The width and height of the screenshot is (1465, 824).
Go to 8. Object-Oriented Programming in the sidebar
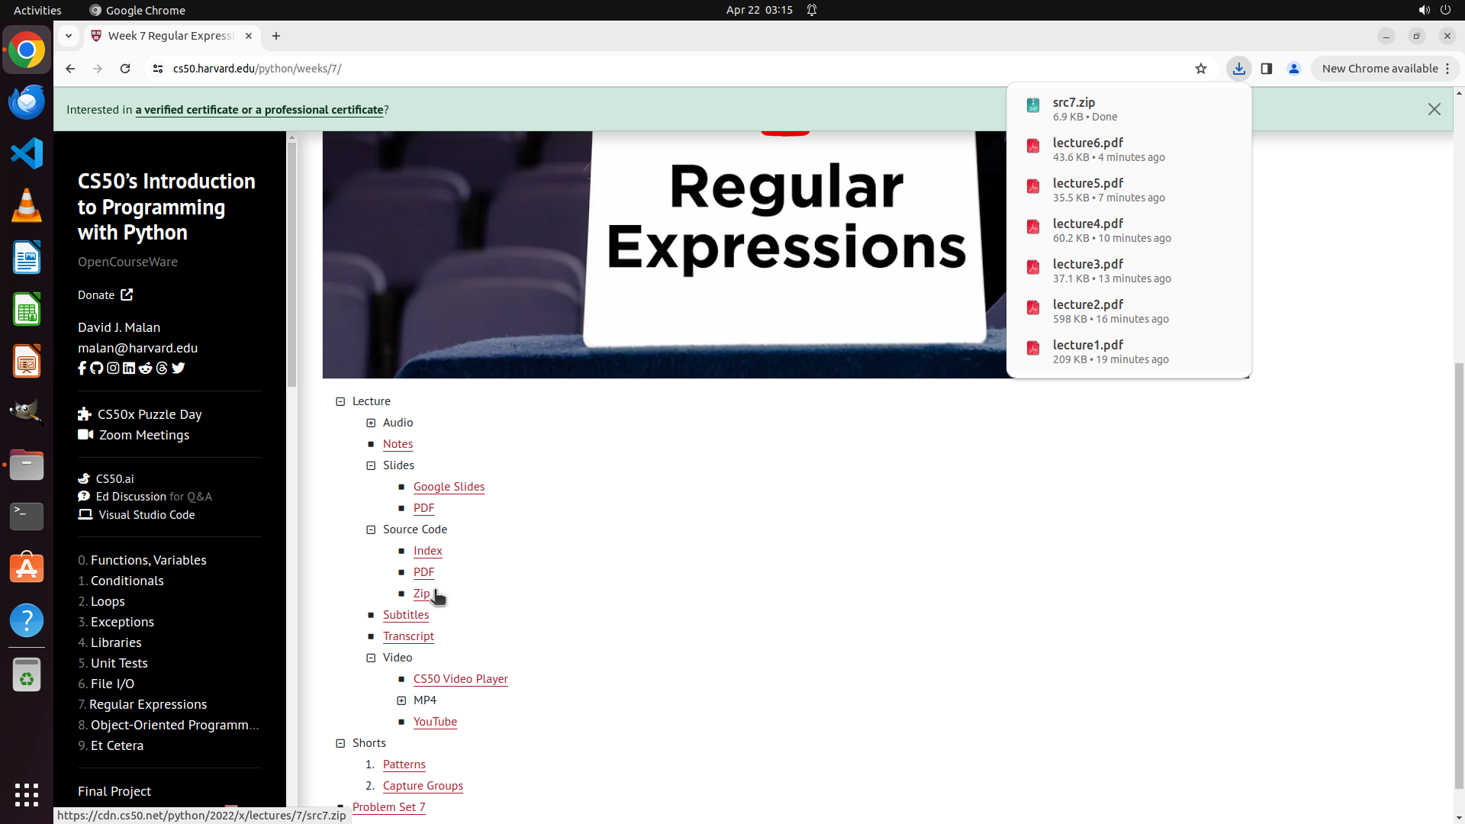click(174, 725)
